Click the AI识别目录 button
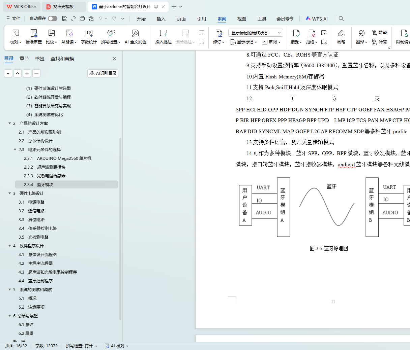Screen dimensions: 410x350 [x=103, y=73]
